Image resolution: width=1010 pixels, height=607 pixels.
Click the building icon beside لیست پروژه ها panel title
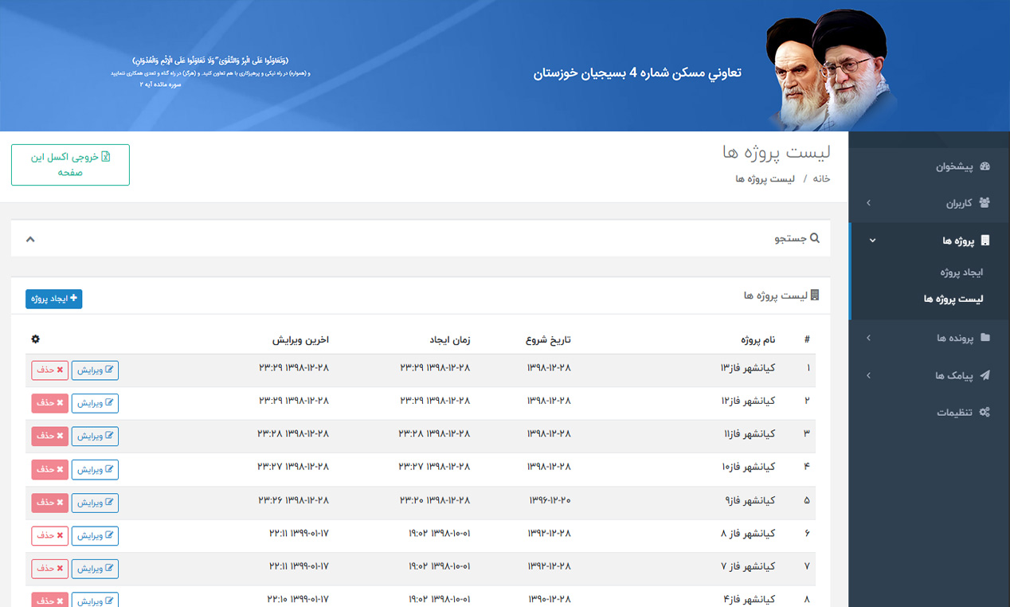(815, 296)
